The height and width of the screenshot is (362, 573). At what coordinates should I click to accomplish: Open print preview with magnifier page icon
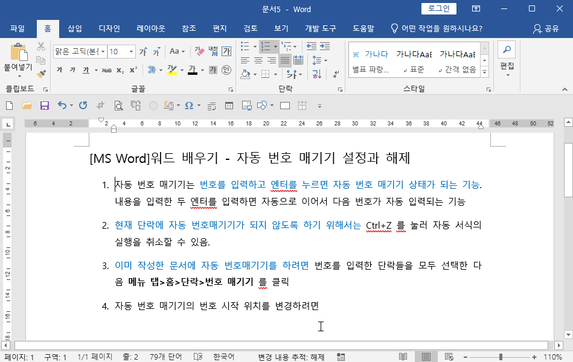[118, 106]
